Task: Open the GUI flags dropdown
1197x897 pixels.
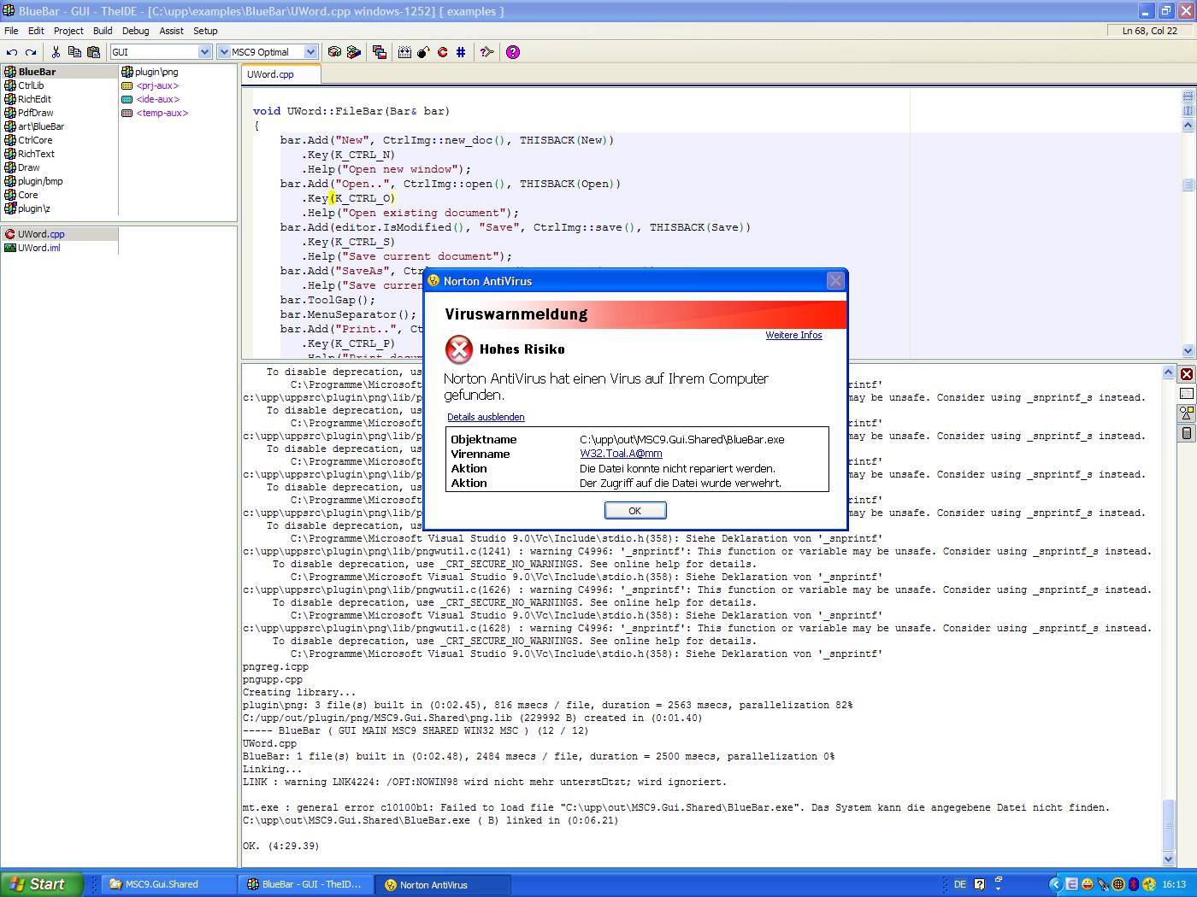Action: tap(204, 52)
